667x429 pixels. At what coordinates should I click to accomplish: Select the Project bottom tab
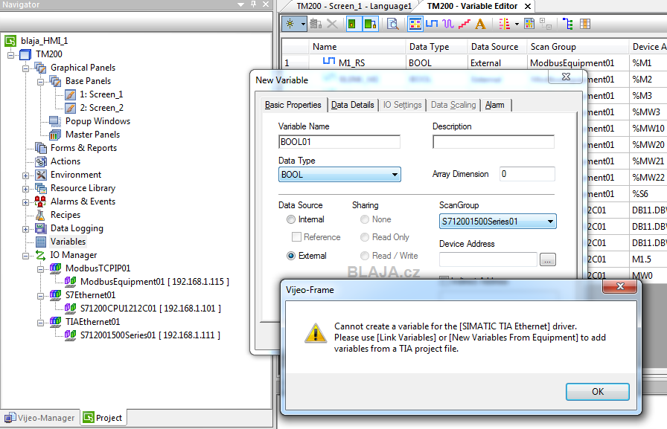click(x=103, y=418)
